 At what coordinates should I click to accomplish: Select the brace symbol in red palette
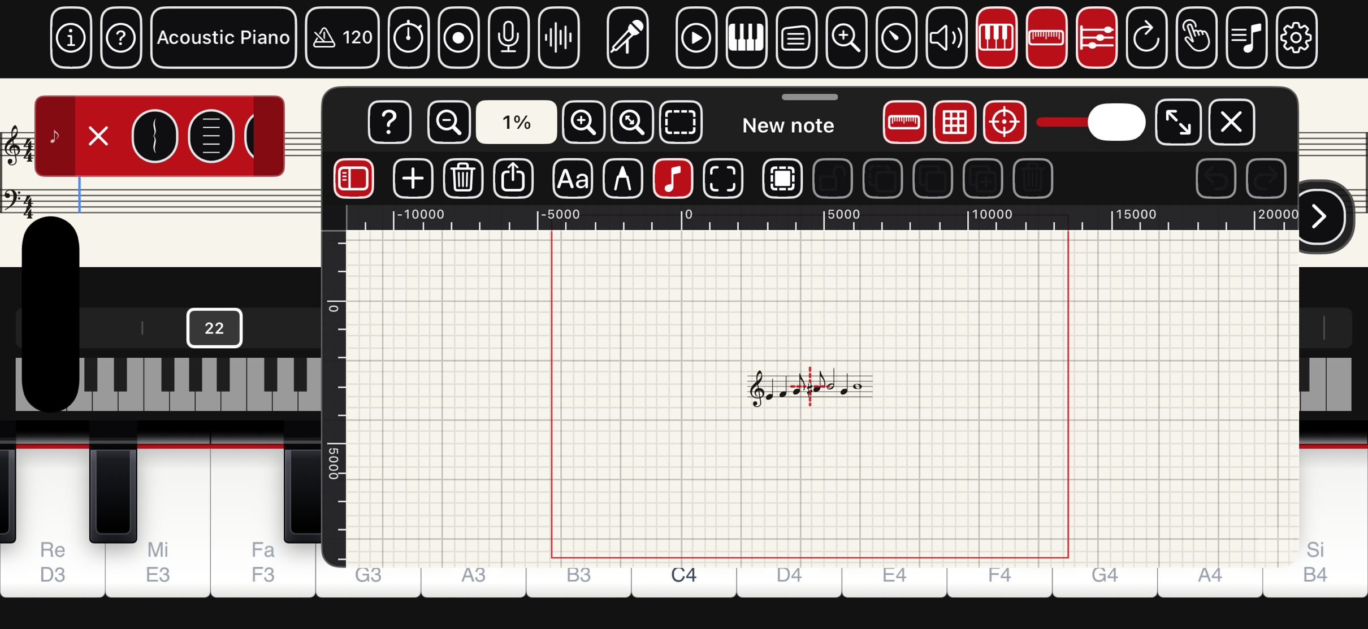[x=154, y=136]
